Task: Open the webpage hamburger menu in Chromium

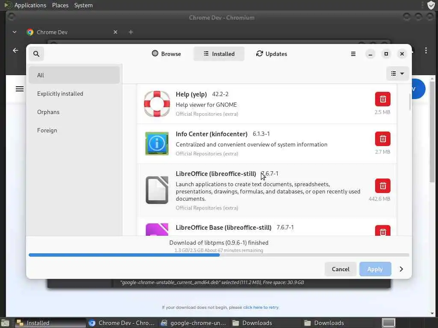Action: (x=20, y=89)
